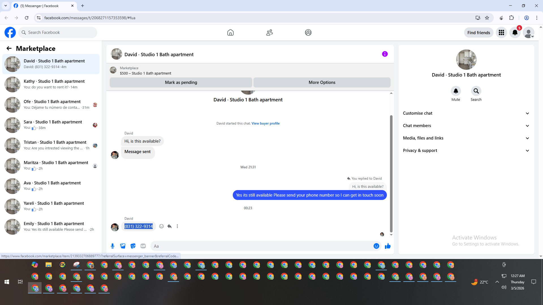Choose a sticker from the sticker icon
Image resolution: width=543 pixels, height=305 pixels.
(133, 246)
